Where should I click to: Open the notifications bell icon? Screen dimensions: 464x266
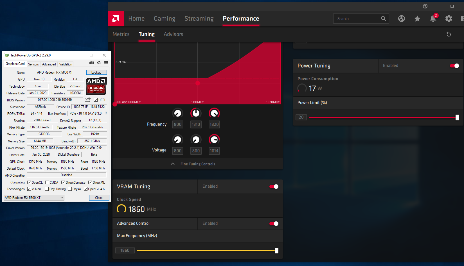point(433,19)
